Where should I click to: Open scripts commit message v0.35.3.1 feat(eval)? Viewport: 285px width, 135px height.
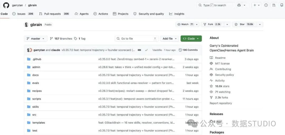[x=136, y=99]
